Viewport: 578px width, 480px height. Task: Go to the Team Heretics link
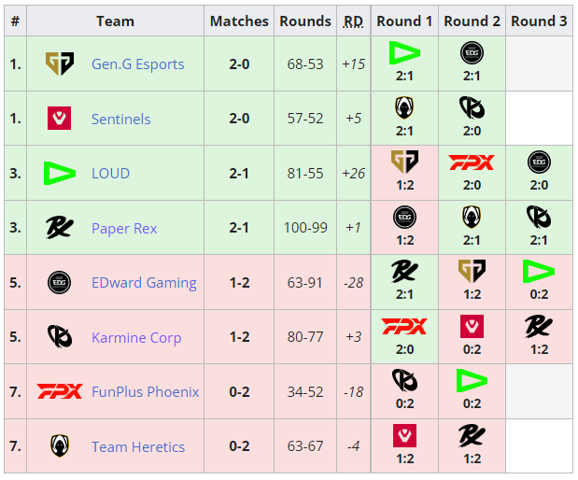(x=138, y=446)
